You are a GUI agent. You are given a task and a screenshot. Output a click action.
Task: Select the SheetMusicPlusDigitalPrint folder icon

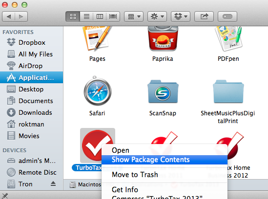228,91
